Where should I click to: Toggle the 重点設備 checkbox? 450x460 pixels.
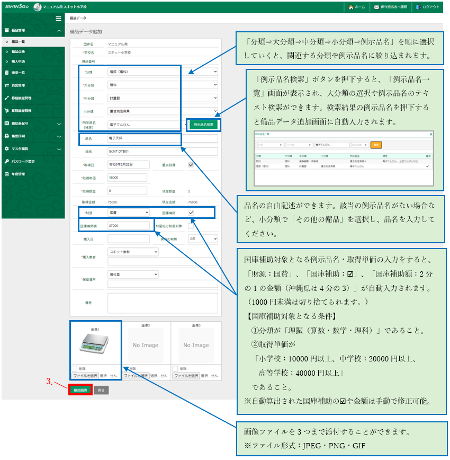click(x=191, y=165)
